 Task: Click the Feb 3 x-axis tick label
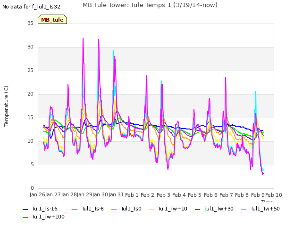tap(163, 195)
